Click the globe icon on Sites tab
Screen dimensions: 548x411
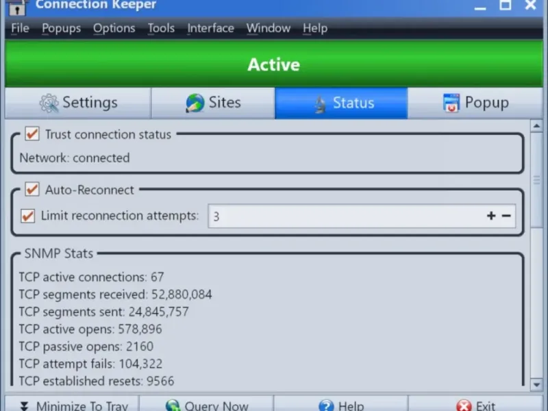pos(195,103)
